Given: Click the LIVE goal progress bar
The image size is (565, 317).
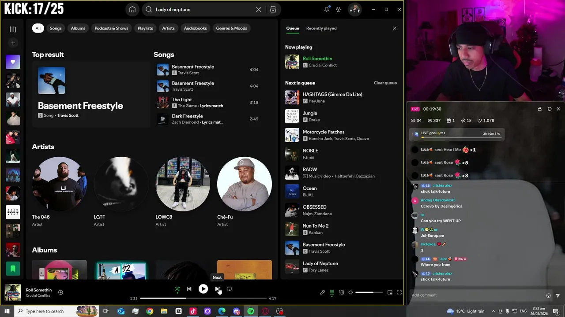Looking at the screenshot, I should 461,137.
